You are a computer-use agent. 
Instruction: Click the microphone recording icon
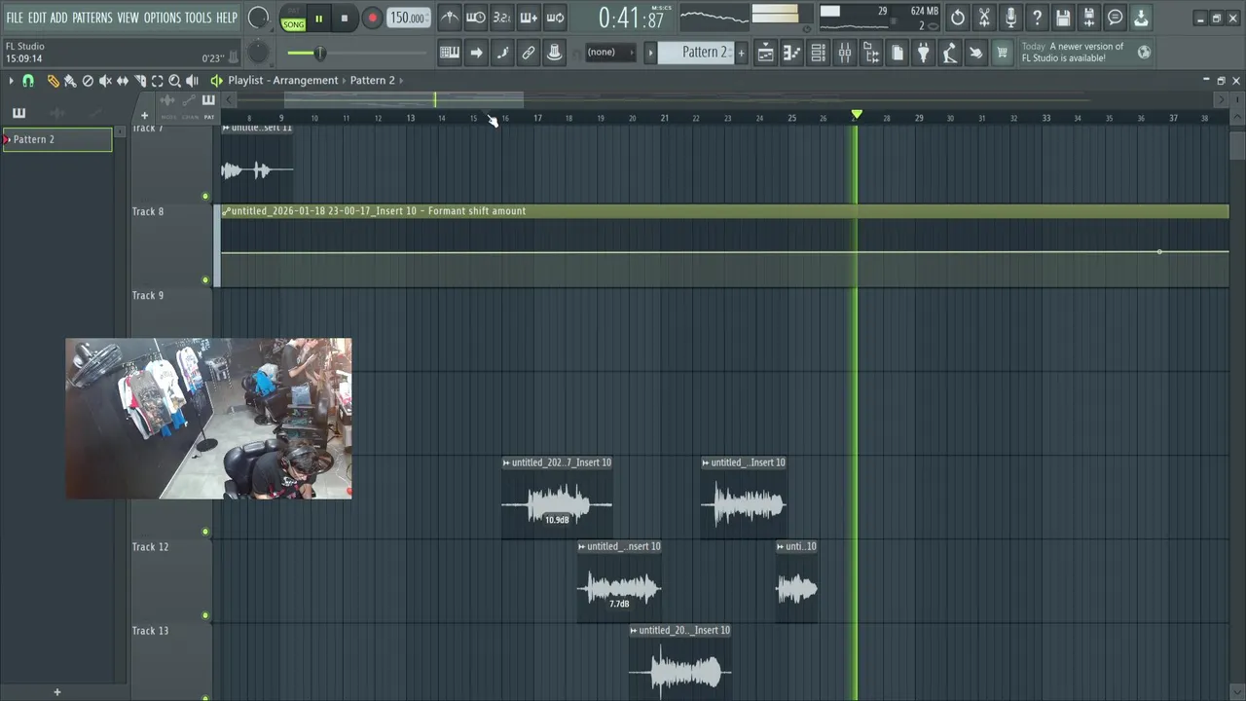tap(1010, 18)
